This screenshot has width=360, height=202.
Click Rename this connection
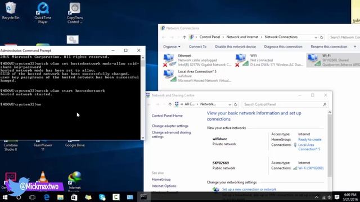pyautogui.click(x=328, y=47)
